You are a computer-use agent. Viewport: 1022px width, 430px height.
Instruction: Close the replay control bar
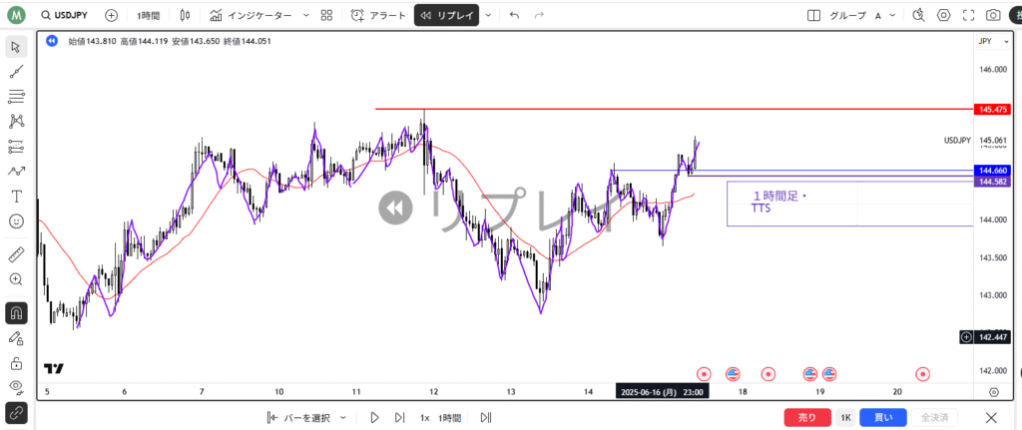991,418
